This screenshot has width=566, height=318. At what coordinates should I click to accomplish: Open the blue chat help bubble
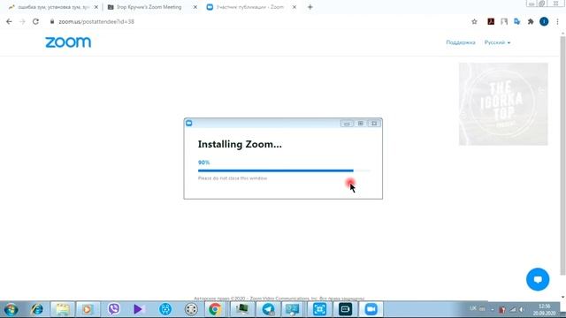coord(538,279)
